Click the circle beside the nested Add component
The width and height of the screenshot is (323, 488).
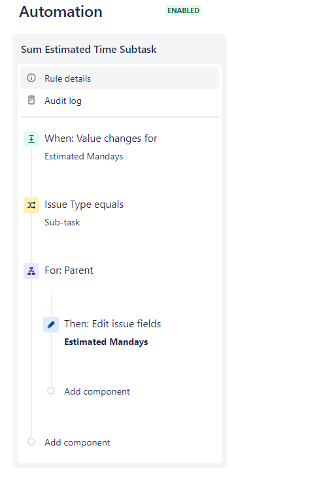pyautogui.click(x=51, y=391)
